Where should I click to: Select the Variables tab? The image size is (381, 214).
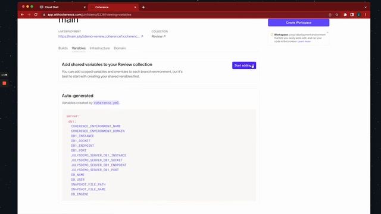pos(79,48)
